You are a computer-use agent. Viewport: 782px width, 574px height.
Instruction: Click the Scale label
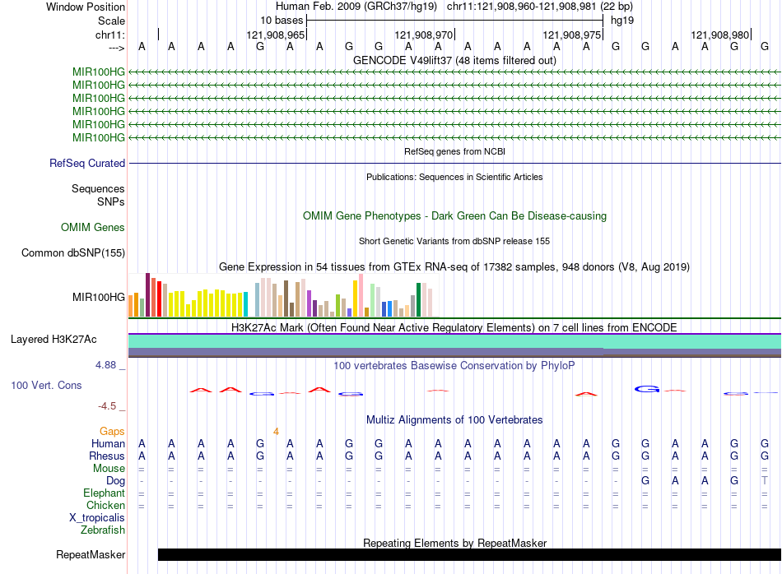(111, 21)
